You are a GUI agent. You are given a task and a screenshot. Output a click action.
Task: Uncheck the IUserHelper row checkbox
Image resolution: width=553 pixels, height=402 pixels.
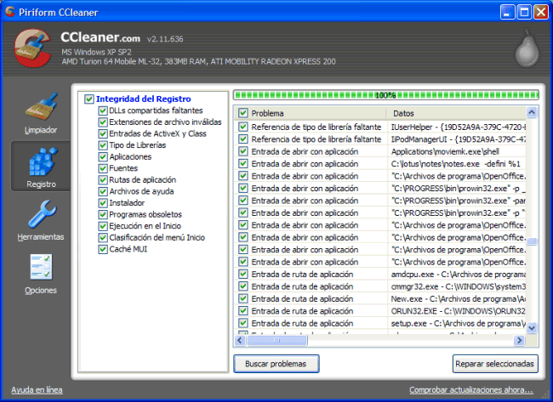(243, 127)
